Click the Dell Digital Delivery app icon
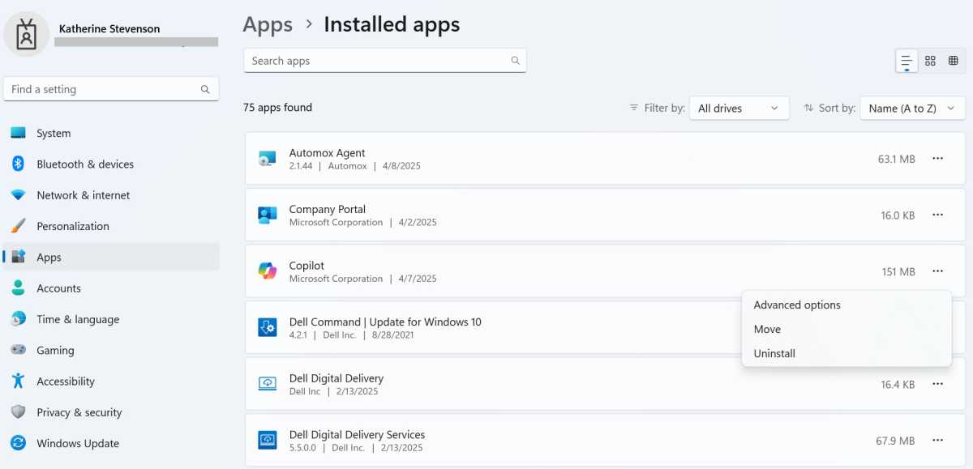The height and width of the screenshot is (469, 973). [x=267, y=384]
